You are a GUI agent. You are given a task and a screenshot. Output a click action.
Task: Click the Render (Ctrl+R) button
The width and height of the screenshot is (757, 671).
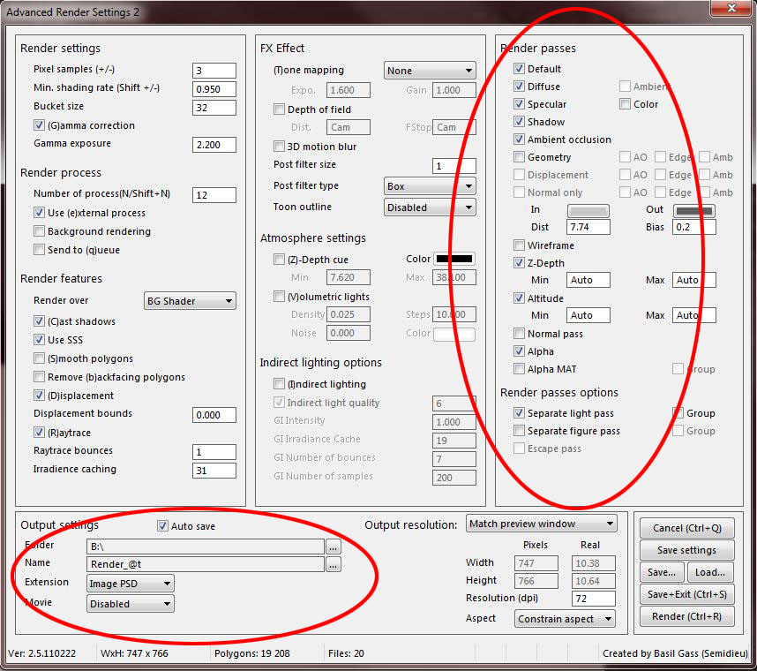686,616
